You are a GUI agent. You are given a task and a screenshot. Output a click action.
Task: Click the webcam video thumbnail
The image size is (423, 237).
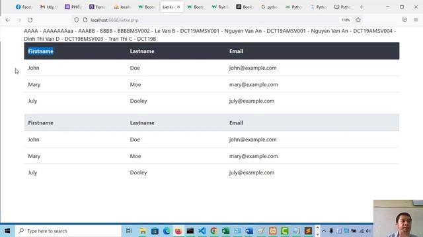coord(398,219)
